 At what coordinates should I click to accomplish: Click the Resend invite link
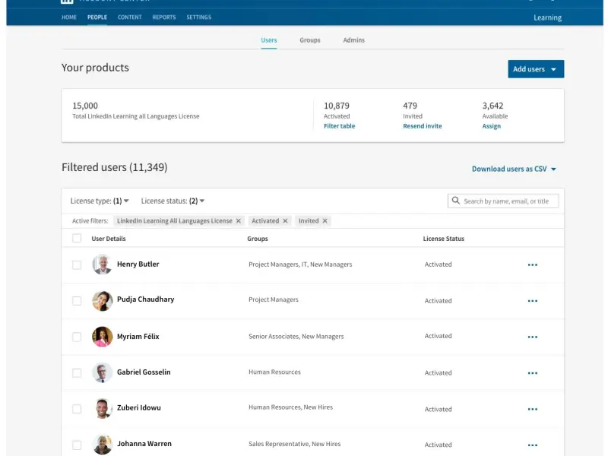pyautogui.click(x=422, y=126)
